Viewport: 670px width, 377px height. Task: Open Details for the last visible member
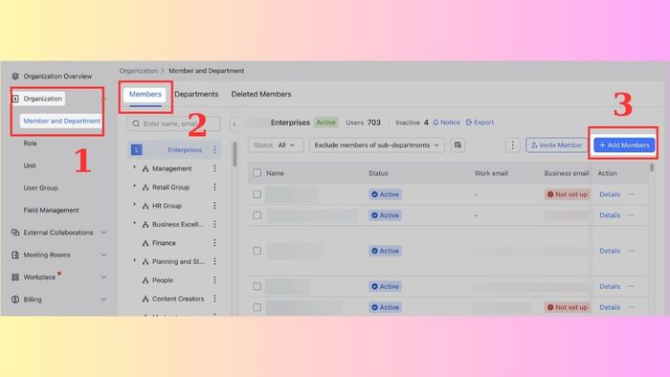pos(610,307)
